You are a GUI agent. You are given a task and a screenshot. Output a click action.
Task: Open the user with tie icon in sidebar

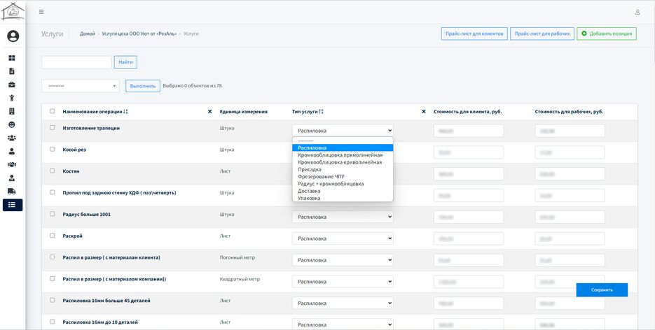click(x=12, y=178)
